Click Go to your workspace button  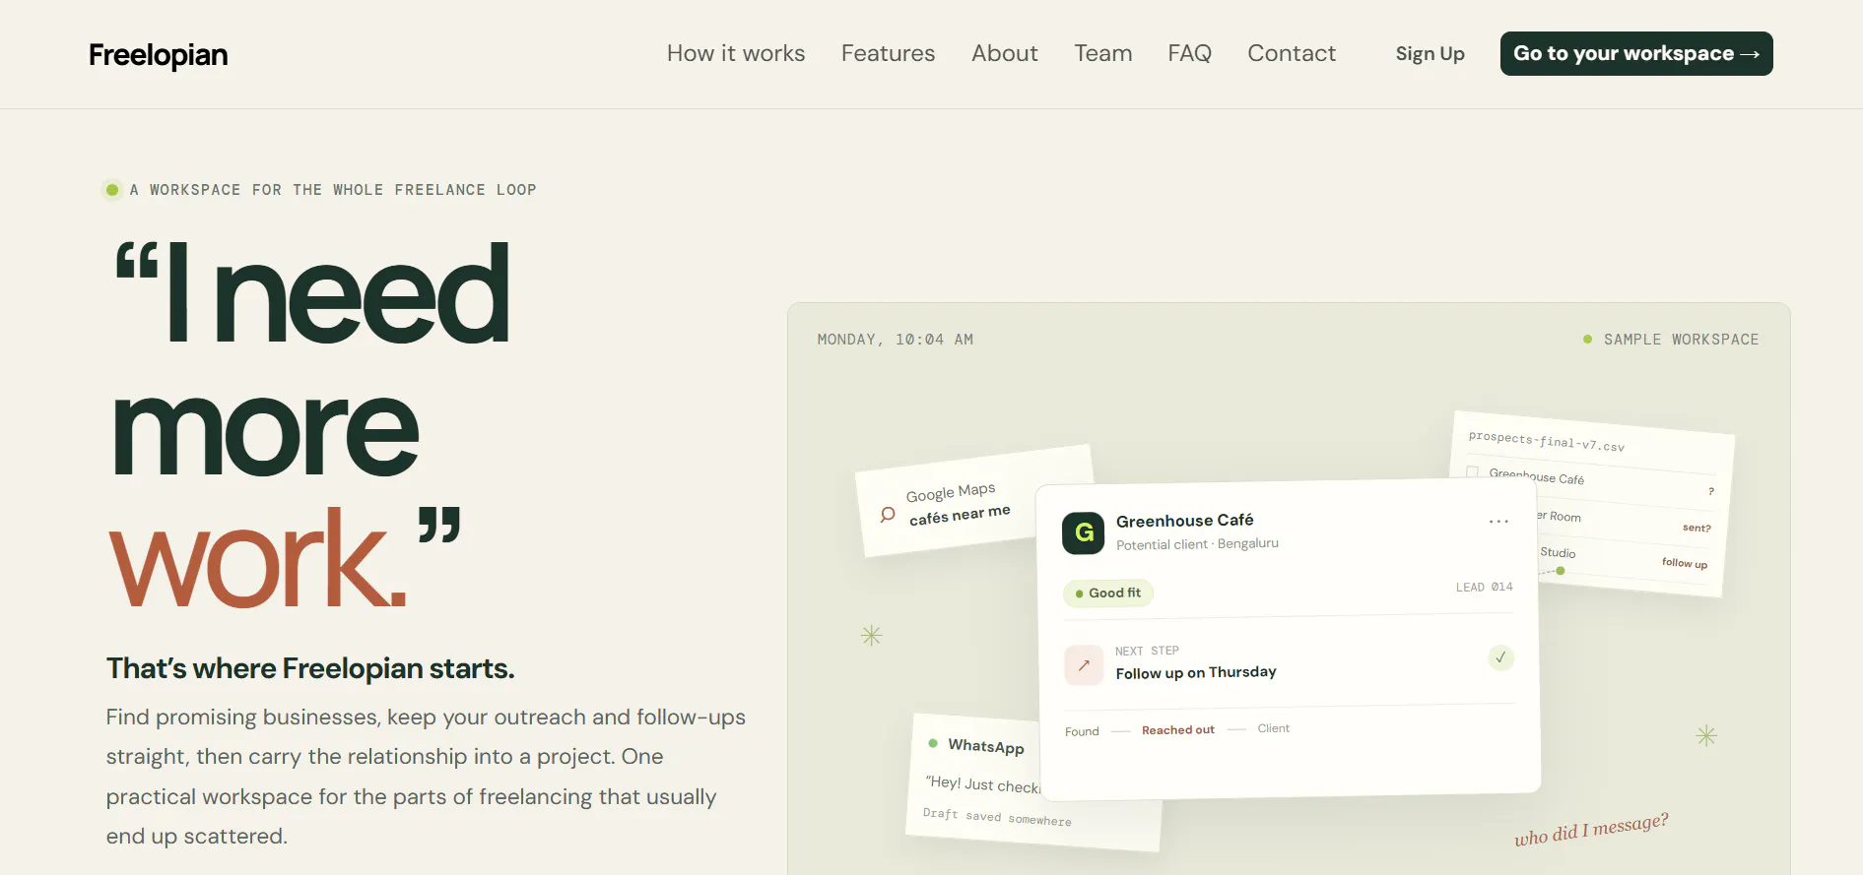[x=1636, y=53]
